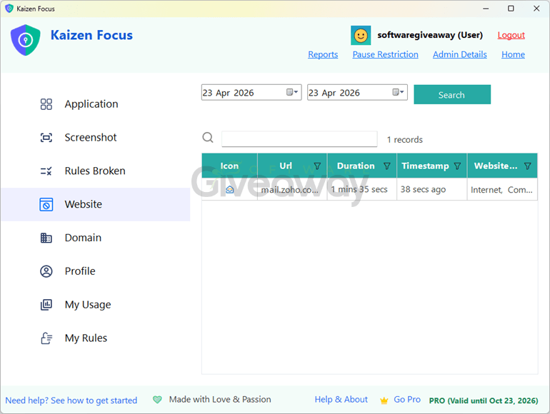
Task: Click the start date field text
Action: coord(228,93)
